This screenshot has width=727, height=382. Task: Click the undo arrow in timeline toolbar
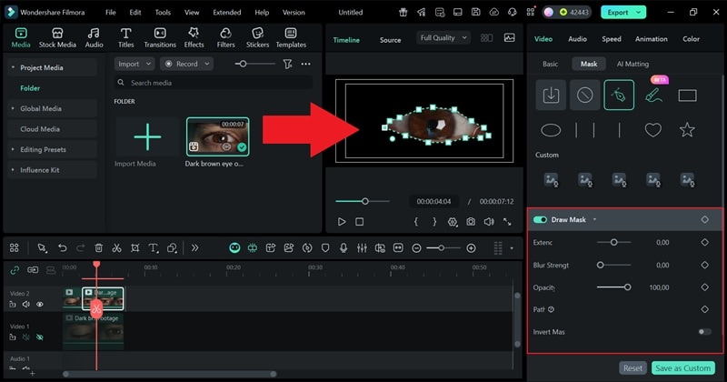pyautogui.click(x=62, y=248)
